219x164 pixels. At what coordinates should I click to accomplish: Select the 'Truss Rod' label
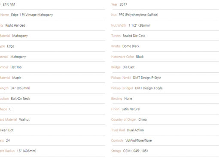coord(118,130)
